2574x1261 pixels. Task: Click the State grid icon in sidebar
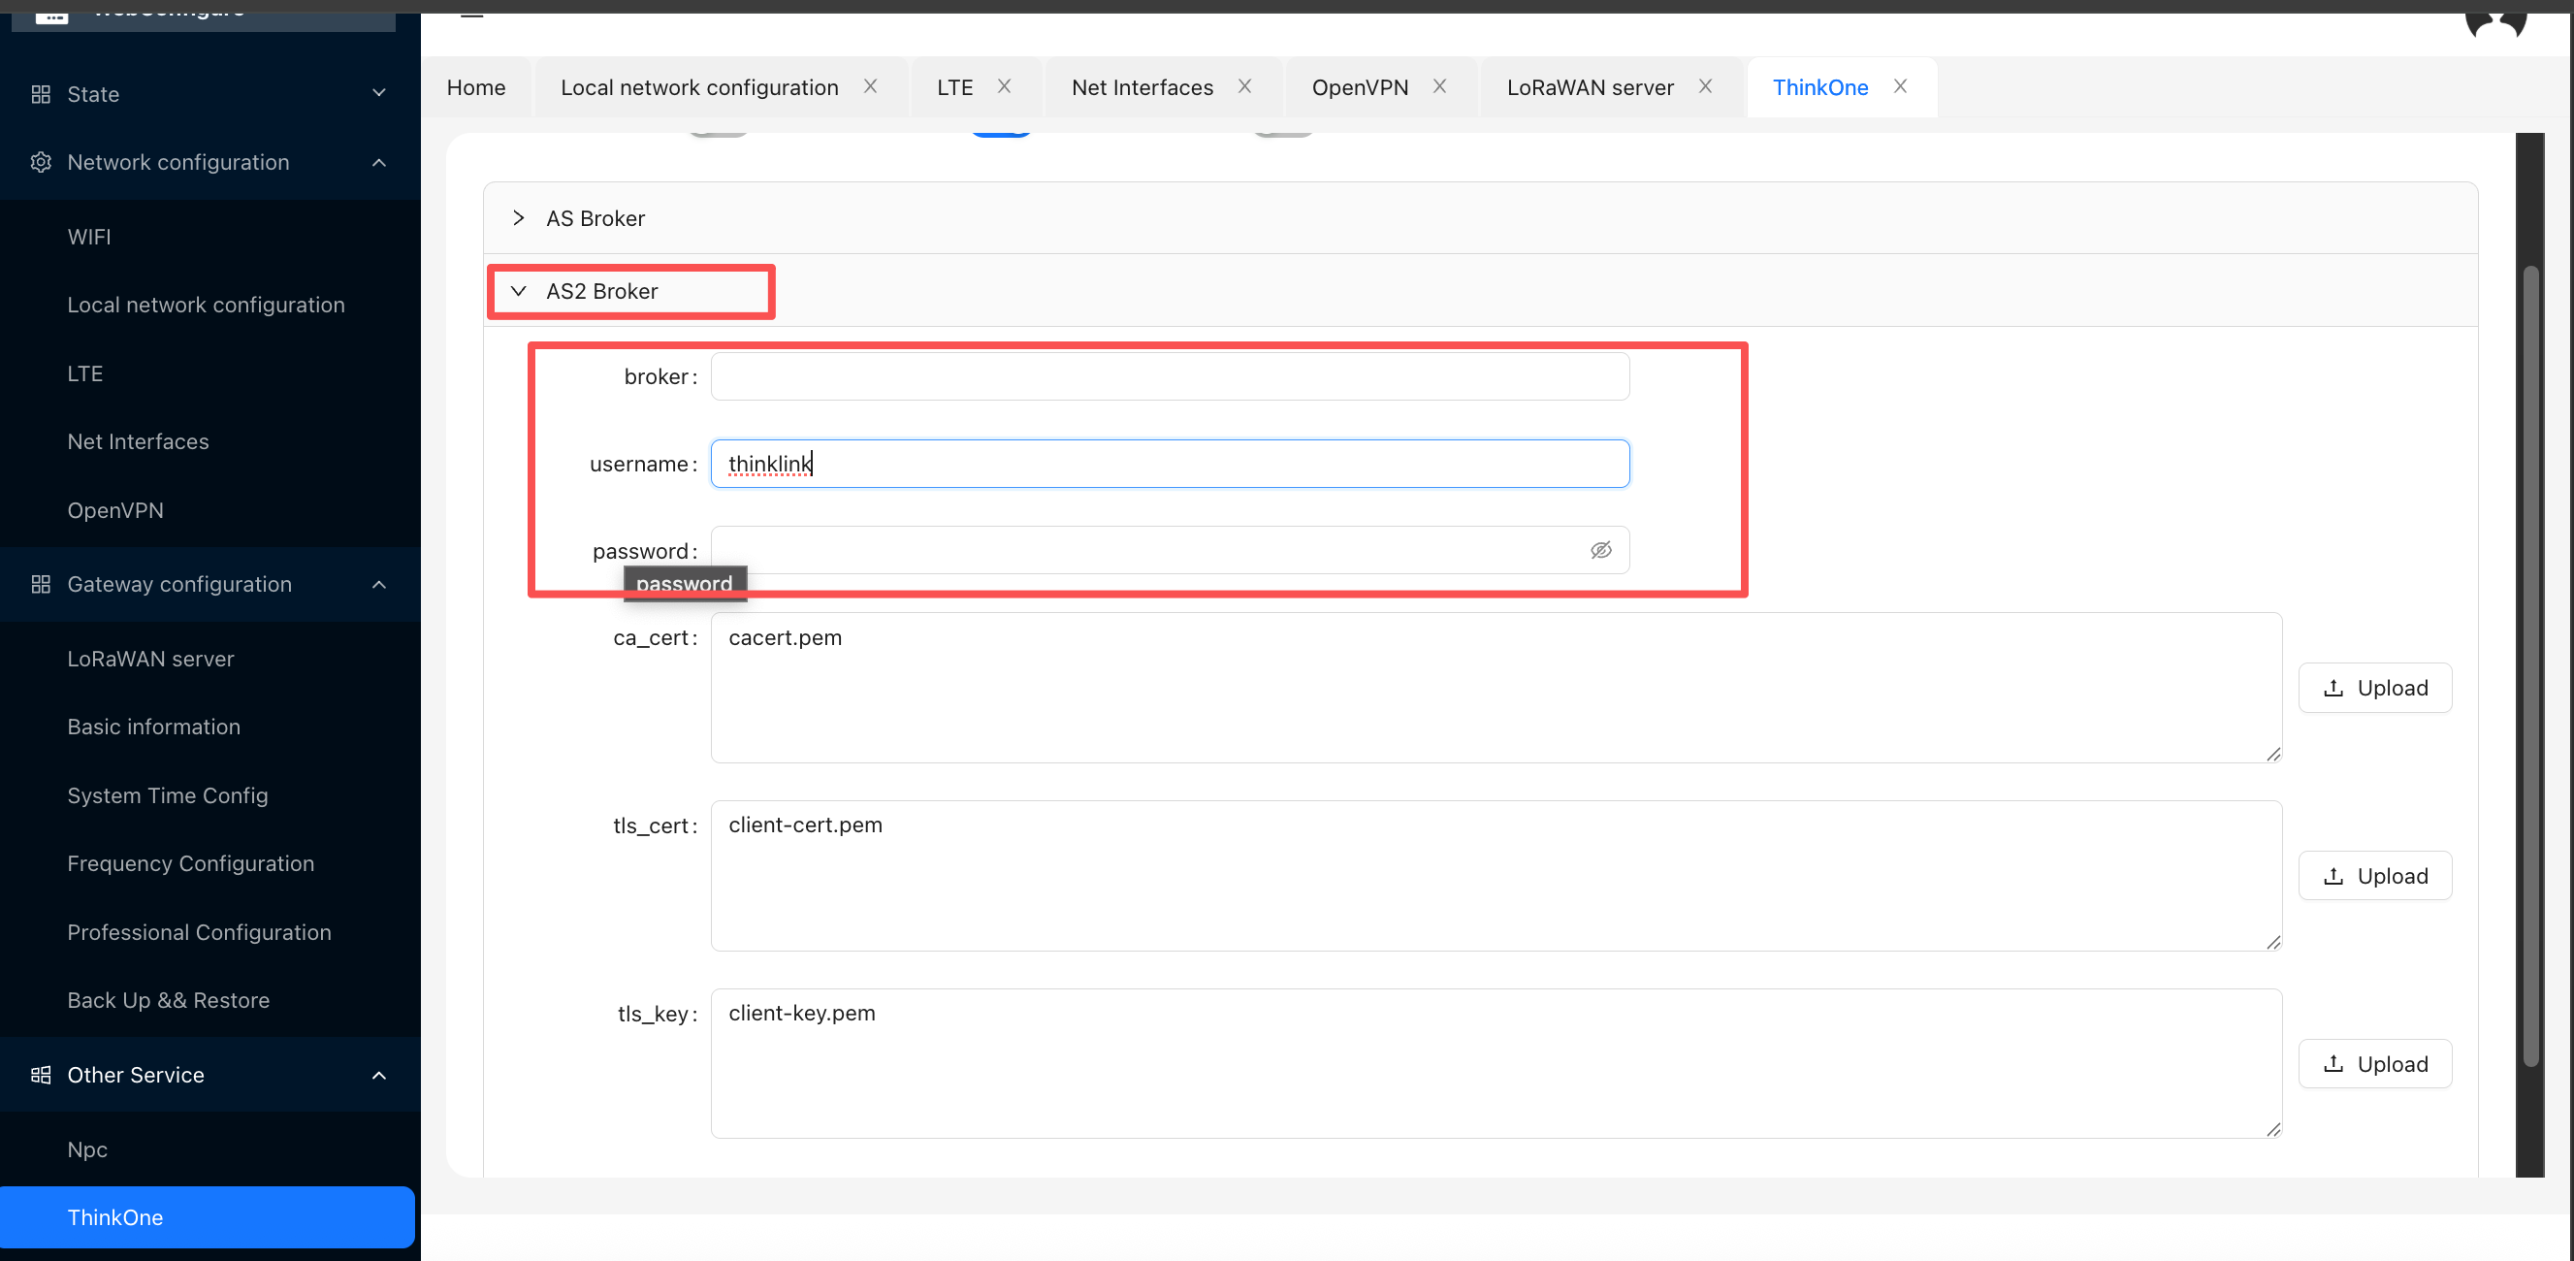point(41,94)
